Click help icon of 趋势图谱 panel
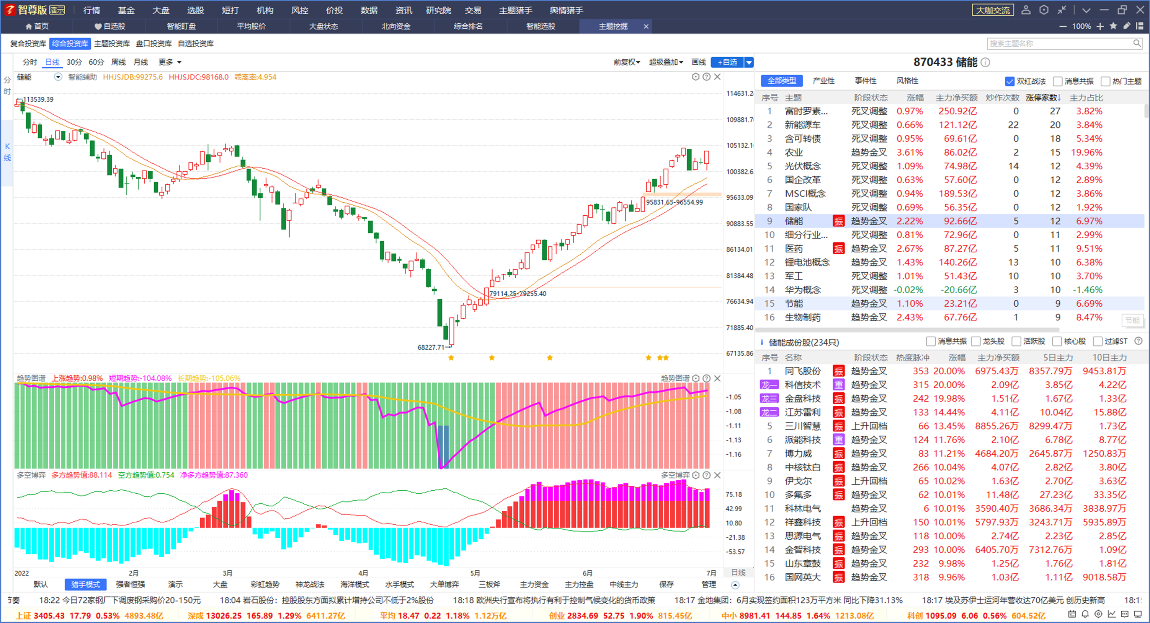This screenshot has height=623, width=1150. [x=706, y=378]
